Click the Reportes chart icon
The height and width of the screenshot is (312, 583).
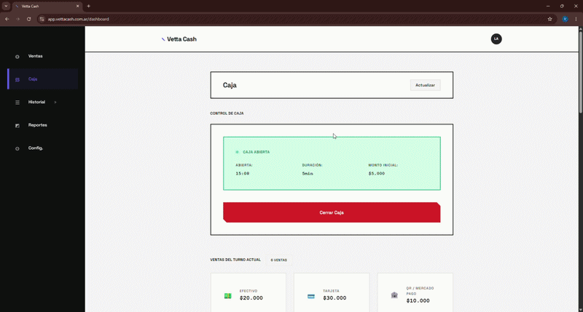point(17,126)
